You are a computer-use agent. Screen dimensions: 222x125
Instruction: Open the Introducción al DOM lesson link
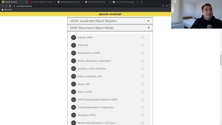[88, 53]
